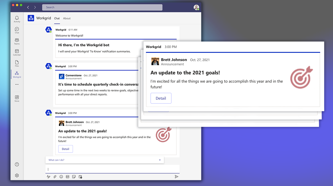This screenshot has width=333, height=186.
Task: Open Chat in the Teams sidebar
Action: click(x=17, y=30)
